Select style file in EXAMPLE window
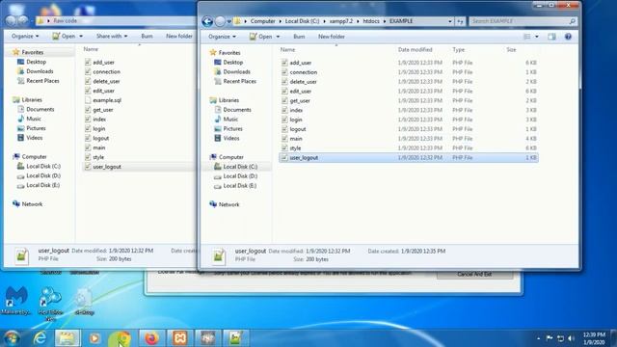Image resolution: width=617 pixels, height=347 pixels. pos(295,148)
